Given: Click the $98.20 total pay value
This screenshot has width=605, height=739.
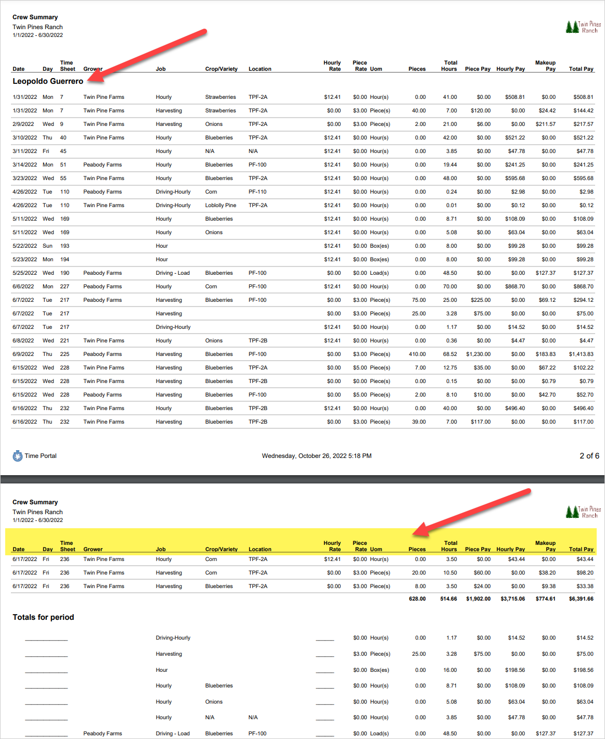Looking at the screenshot, I should click(x=585, y=573).
